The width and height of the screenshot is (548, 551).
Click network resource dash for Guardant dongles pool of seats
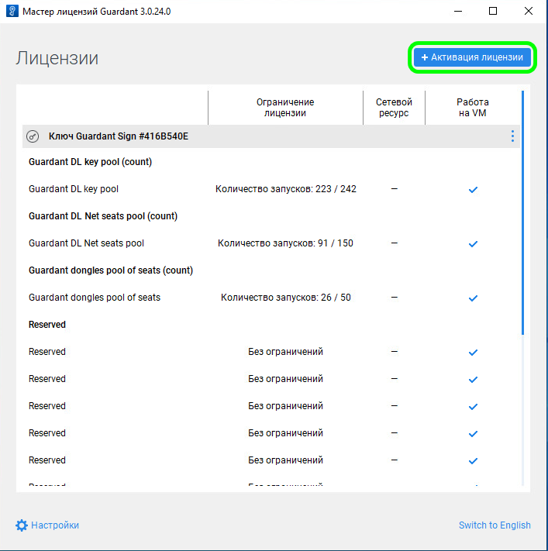pyautogui.click(x=395, y=298)
